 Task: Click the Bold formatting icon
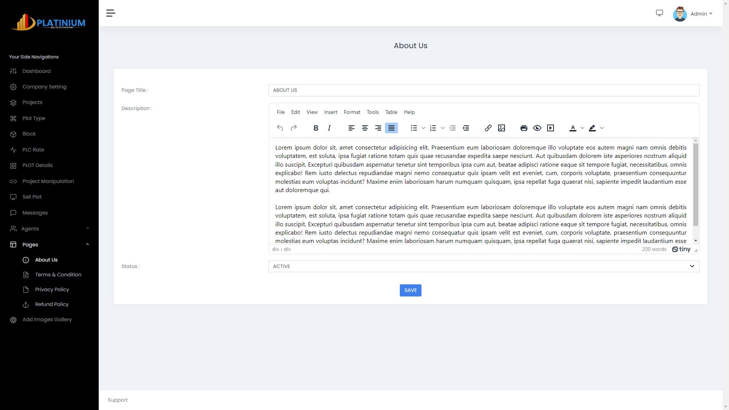[x=316, y=128]
